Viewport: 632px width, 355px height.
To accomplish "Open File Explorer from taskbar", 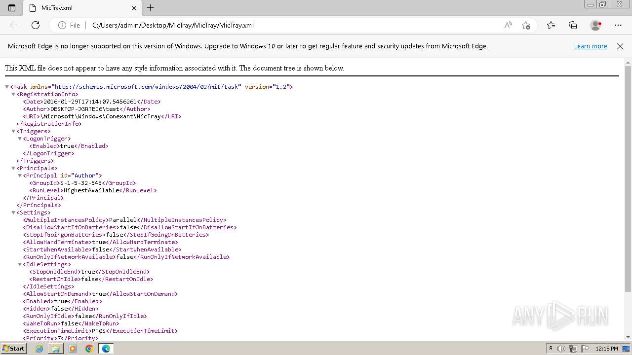I will 56,349.
